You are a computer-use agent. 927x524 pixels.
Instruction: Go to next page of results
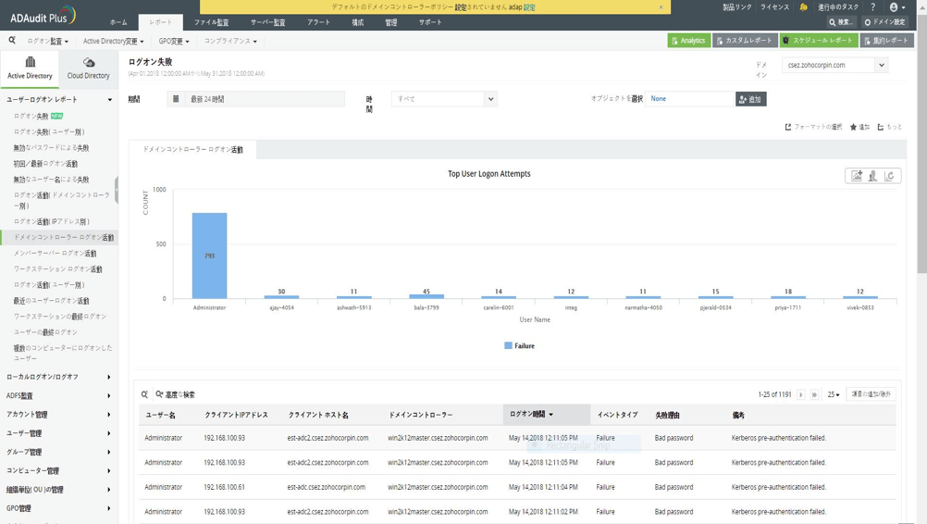point(801,394)
